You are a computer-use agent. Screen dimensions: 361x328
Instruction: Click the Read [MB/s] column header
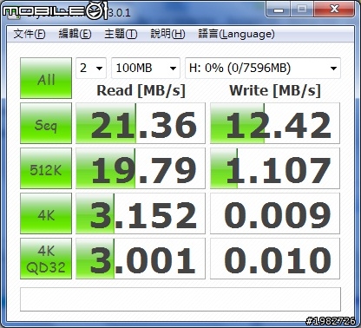click(141, 91)
